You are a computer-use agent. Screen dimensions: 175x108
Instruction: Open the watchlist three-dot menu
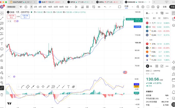pos(167,13)
